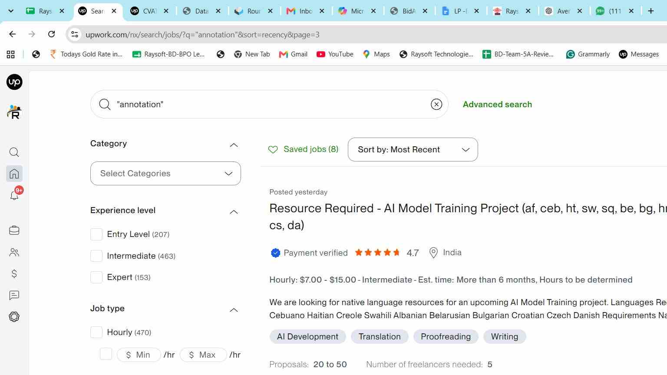Open the Upwork logo home icon
Screen dimensions: 667x375
[14, 82]
